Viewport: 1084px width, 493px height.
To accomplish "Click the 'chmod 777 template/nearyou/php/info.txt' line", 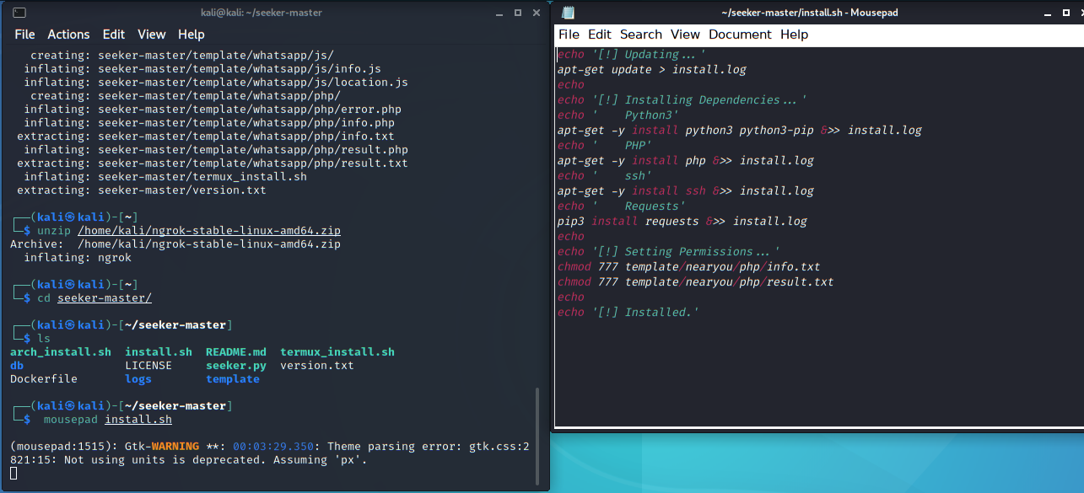I will 689,266.
